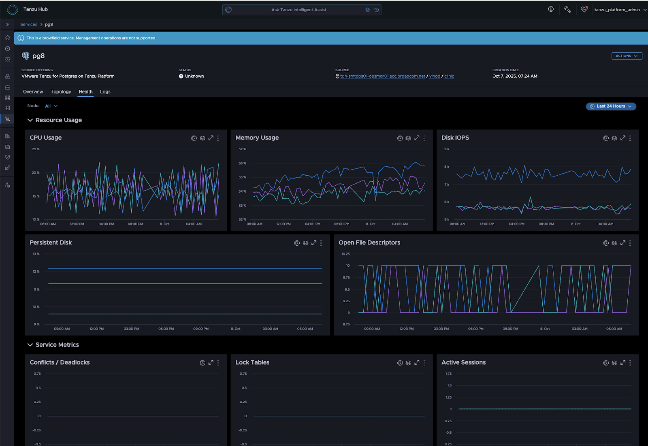648x446 pixels.
Task: Open the kebab menu on Persistent Disk
Action: pos(321,243)
